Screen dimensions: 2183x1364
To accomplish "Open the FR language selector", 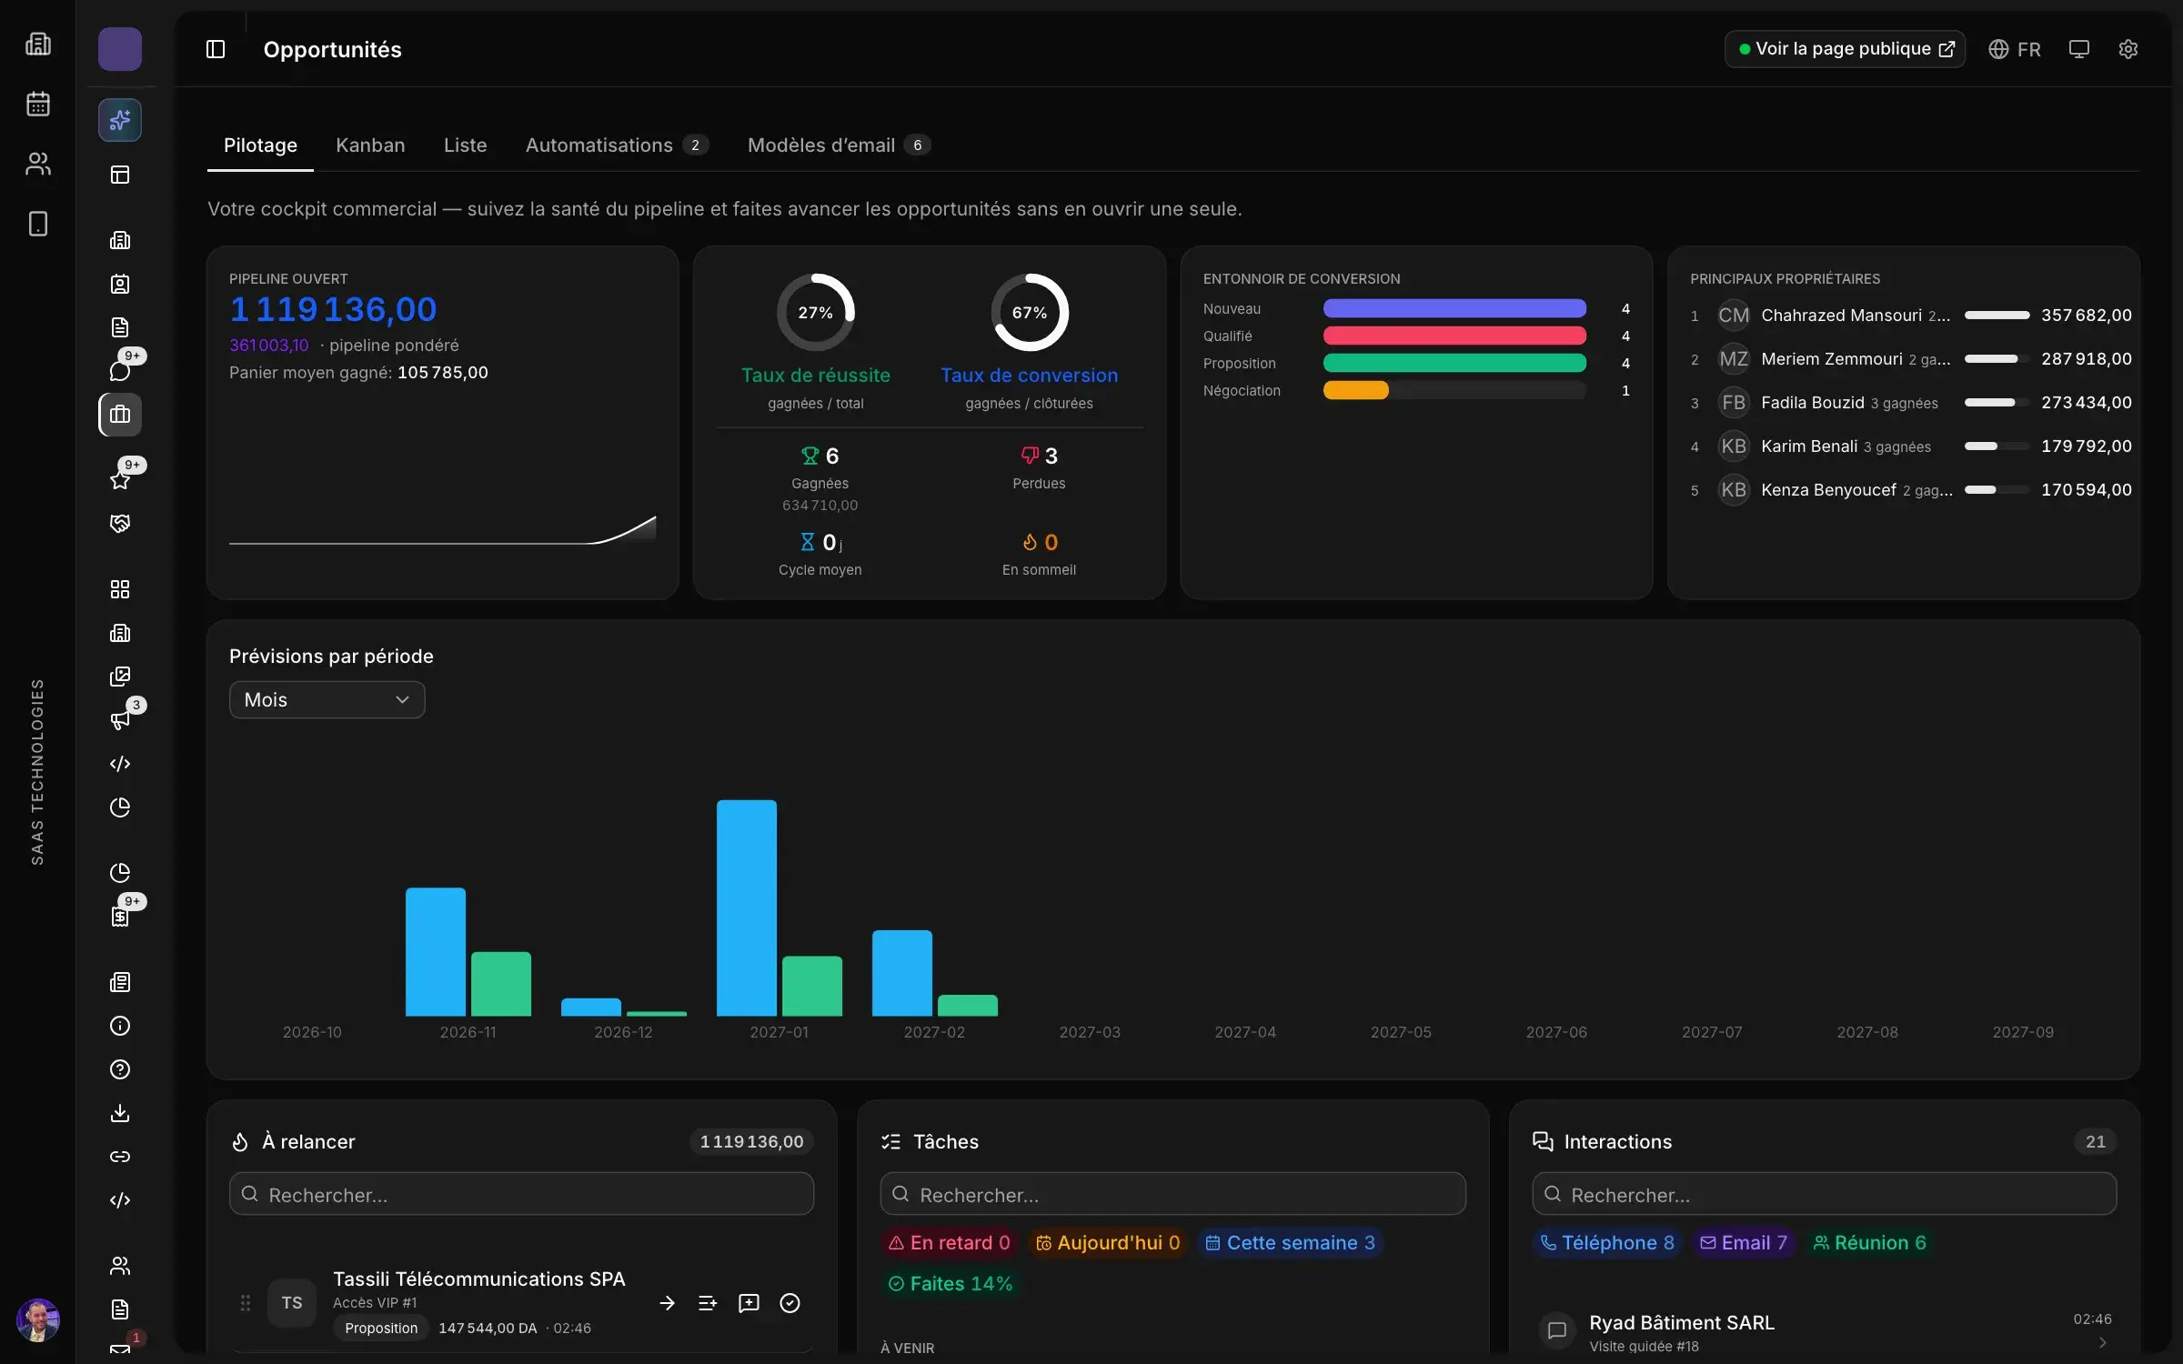I will 2014,49.
